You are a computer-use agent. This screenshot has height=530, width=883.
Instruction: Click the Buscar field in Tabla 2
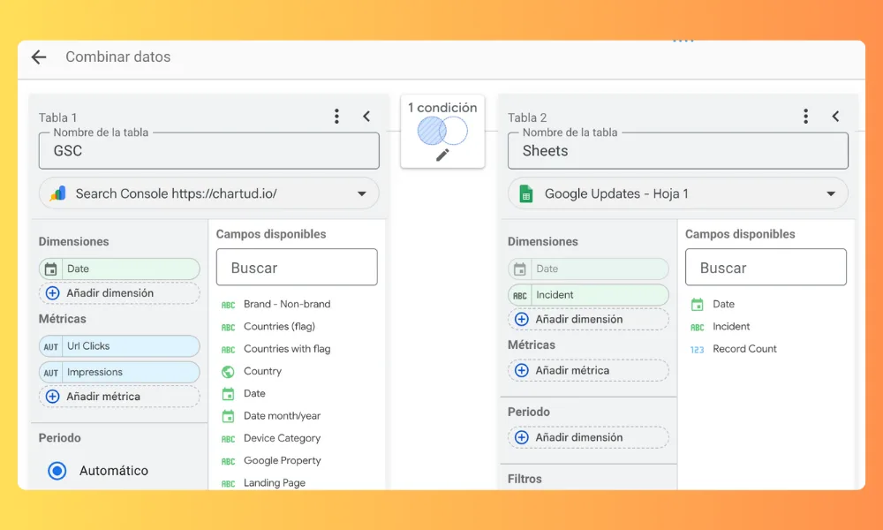(766, 268)
